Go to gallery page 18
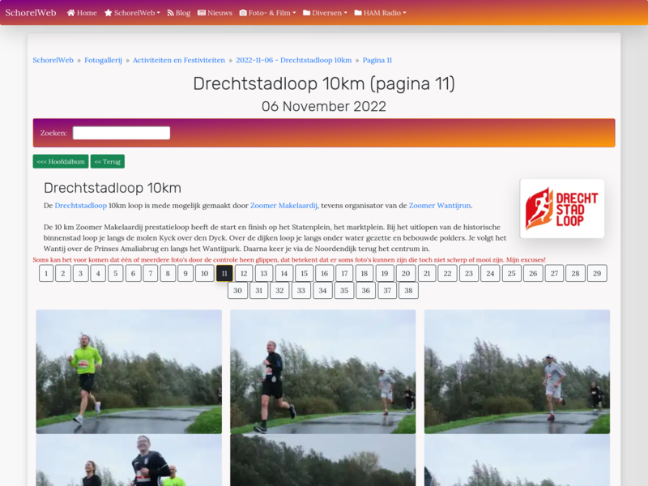This screenshot has height=486, width=648. [364, 273]
